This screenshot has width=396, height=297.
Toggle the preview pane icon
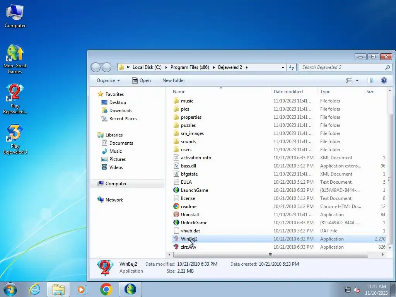coord(370,80)
